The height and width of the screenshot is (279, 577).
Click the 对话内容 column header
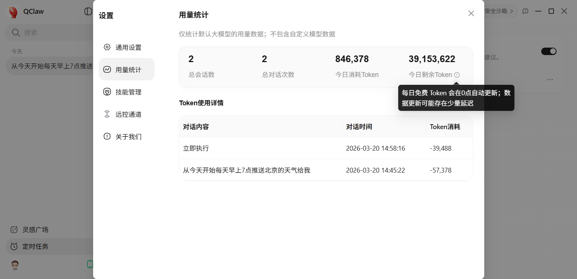pos(196,127)
